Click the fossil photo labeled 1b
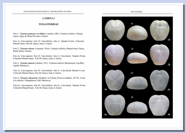This screenshot has width=186, height=133. 160,30
